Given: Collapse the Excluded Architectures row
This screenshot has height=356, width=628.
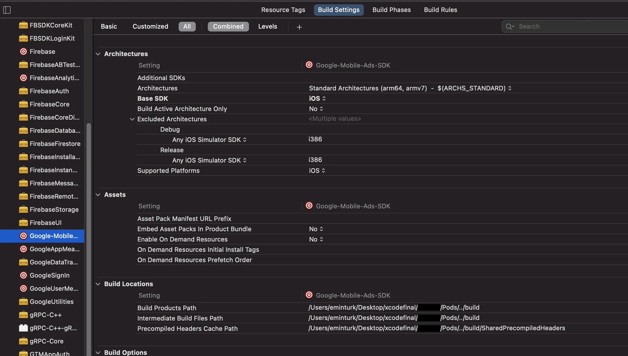Looking at the screenshot, I should [132, 119].
